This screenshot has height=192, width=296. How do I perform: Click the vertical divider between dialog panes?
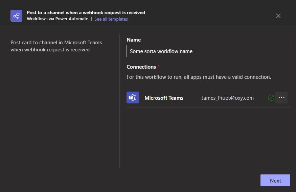[x=119, y=101]
